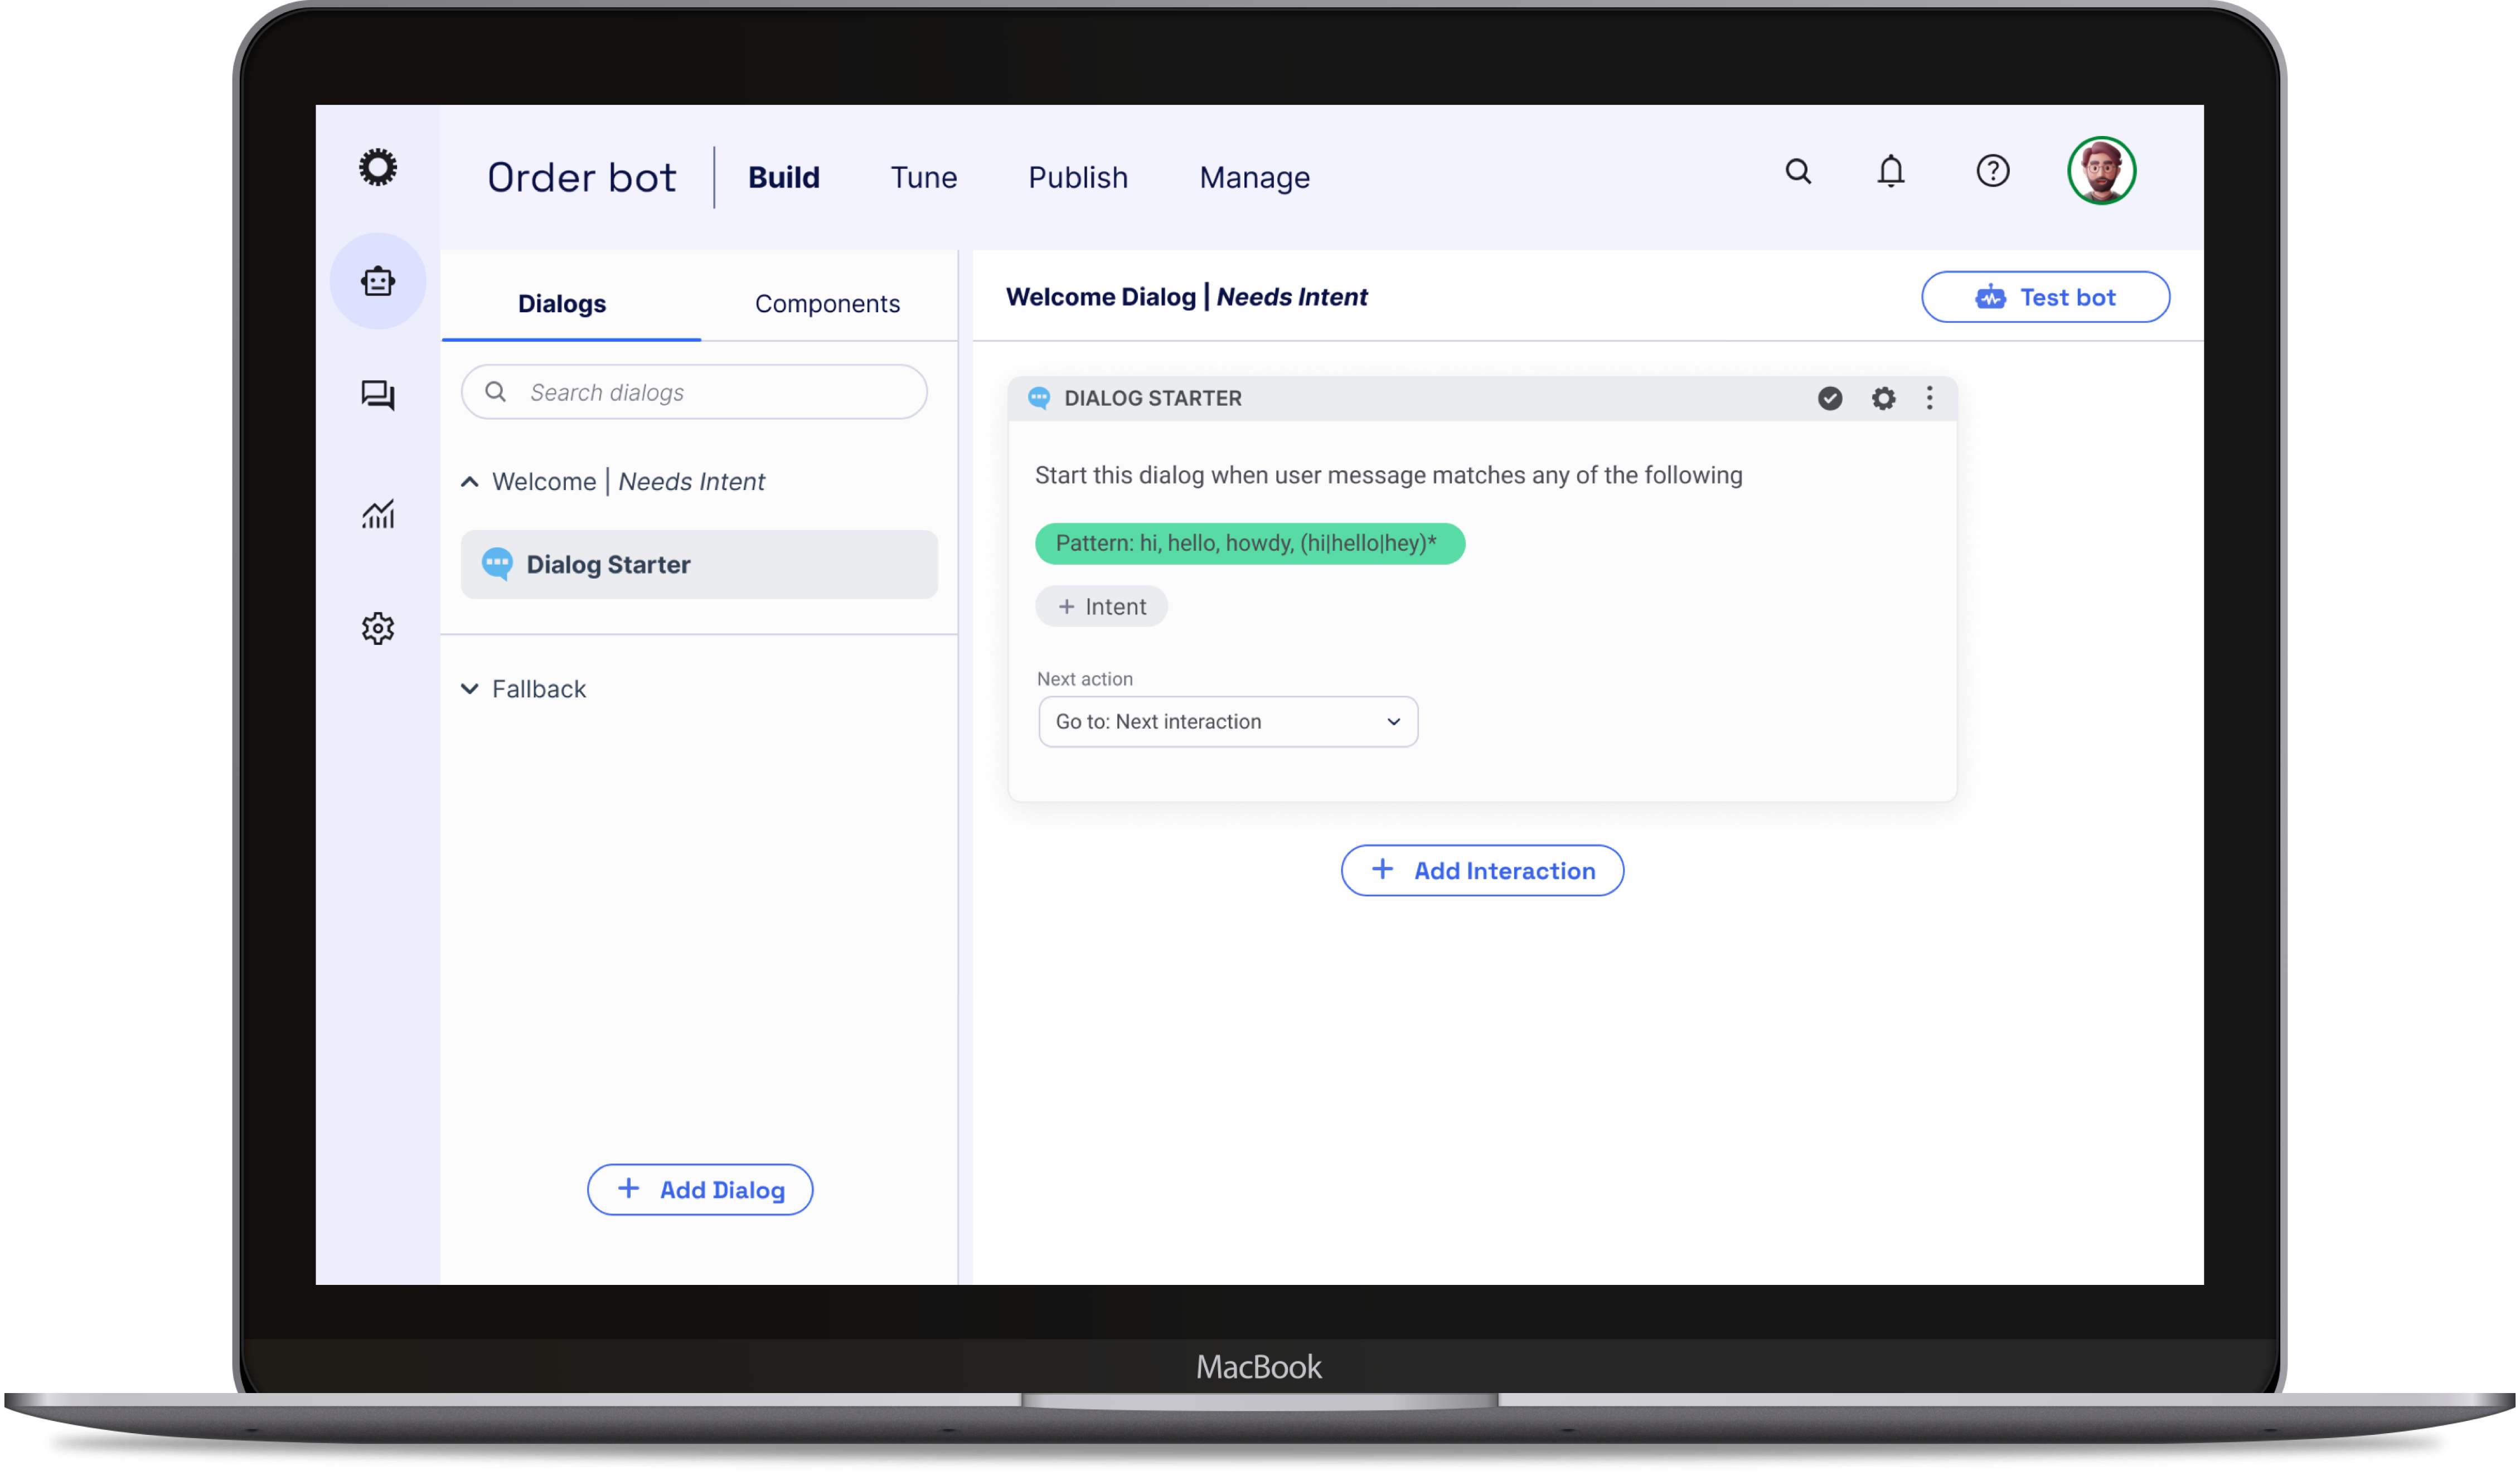
Task: Click the search icon in top bar
Action: click(x=1798, y=172)
